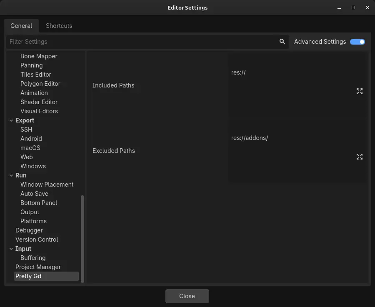
Task: Select Window Placement under Run
Action: [x=47, y=185]
